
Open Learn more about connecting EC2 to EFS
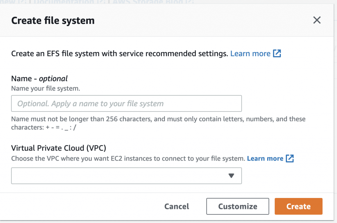click(265, 159)
